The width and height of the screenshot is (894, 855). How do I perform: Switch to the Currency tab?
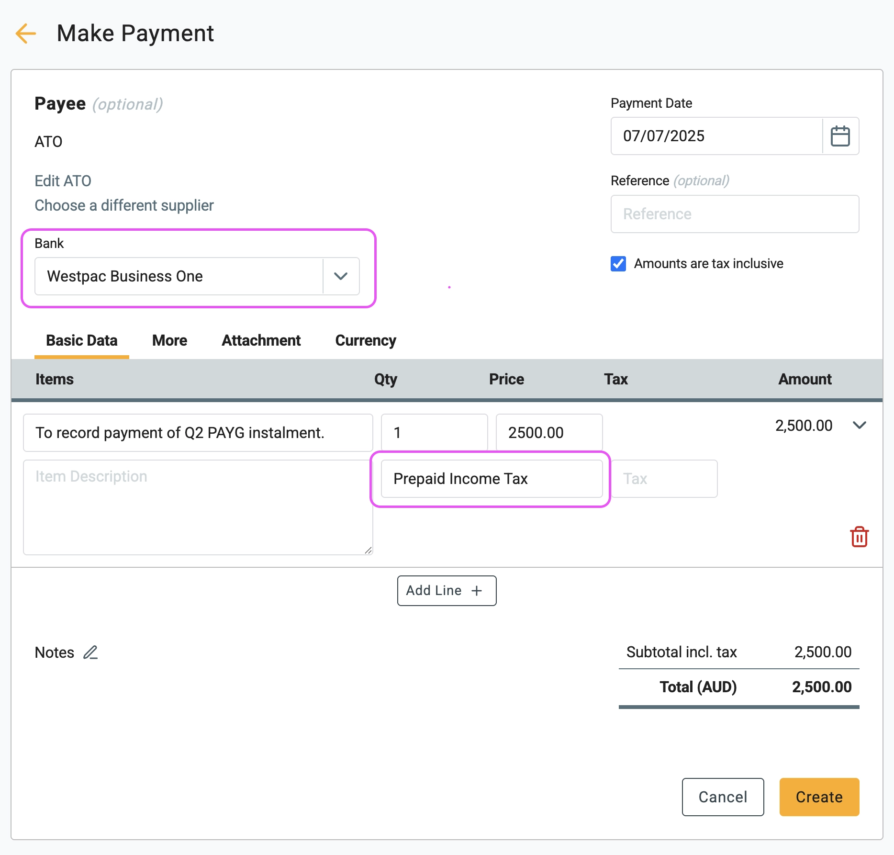366,340
